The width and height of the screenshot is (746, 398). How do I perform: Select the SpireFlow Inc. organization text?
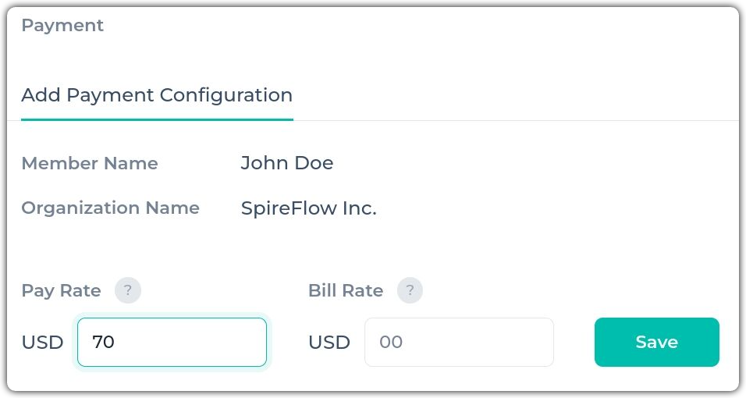(x=309, y=208)
